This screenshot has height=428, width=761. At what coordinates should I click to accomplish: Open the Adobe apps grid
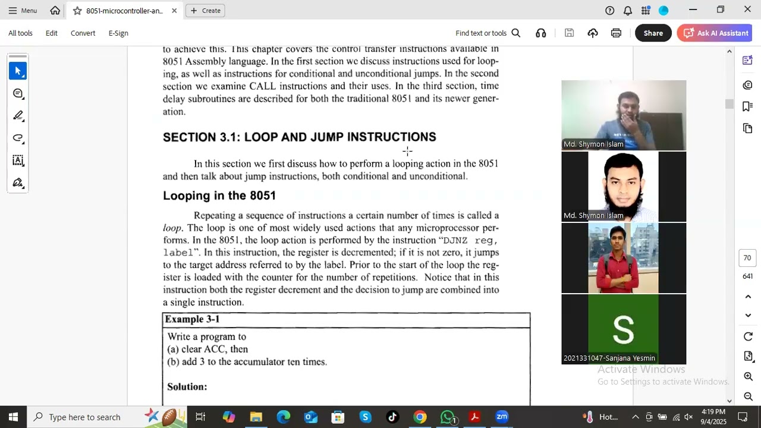coord(646,11)
